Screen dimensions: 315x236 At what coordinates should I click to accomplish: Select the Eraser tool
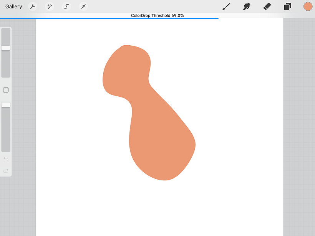tap(267, 7)
